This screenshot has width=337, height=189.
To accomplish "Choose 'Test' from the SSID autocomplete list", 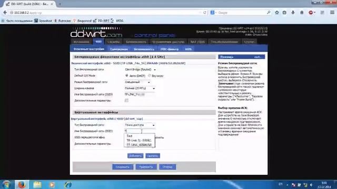I will click(139, 136).
